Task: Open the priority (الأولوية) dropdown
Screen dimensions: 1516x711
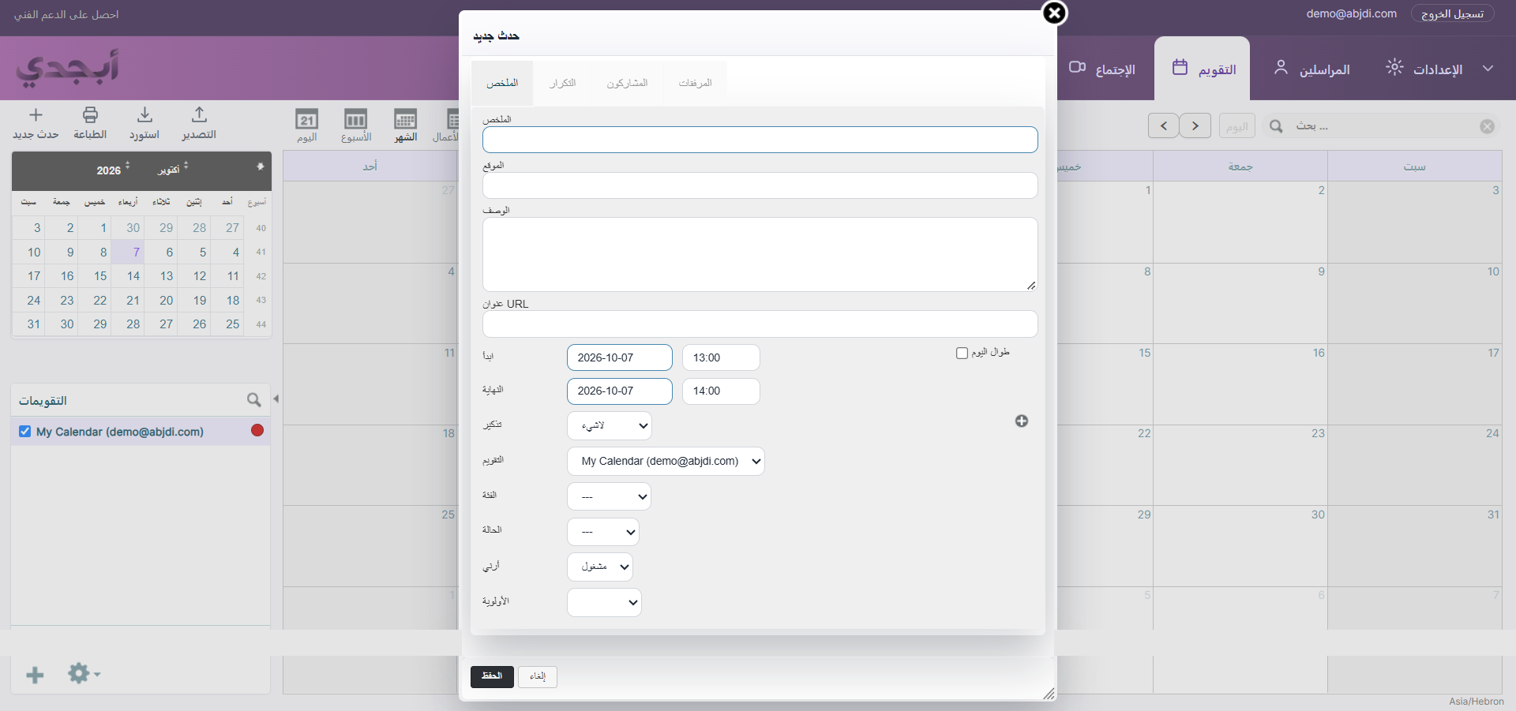Action: (604, 602)
